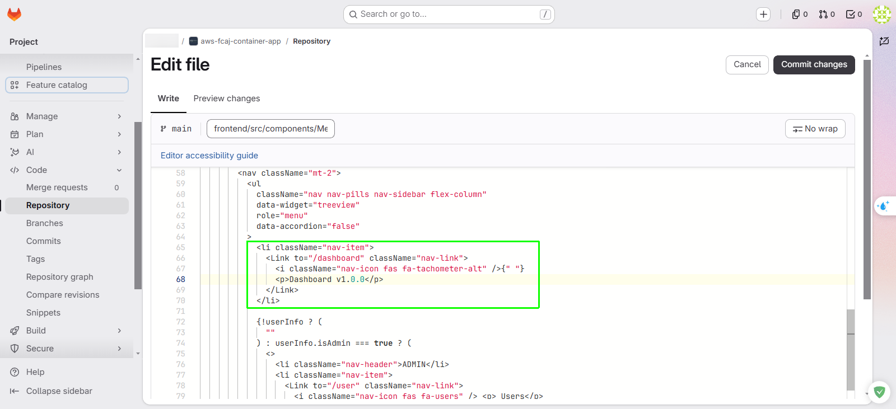Click the user avatar icon
This screenshot has width=896, height=409.
882,15
